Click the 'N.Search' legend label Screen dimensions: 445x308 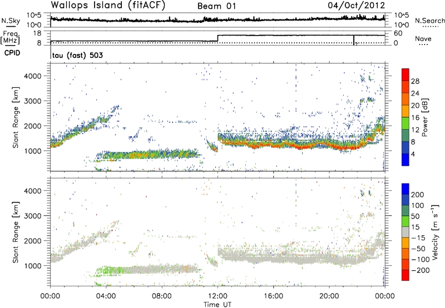pos(429,21)
